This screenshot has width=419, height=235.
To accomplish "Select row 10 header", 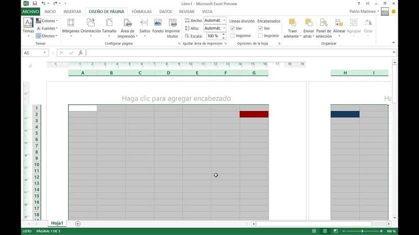I will (x=36, y=164).
